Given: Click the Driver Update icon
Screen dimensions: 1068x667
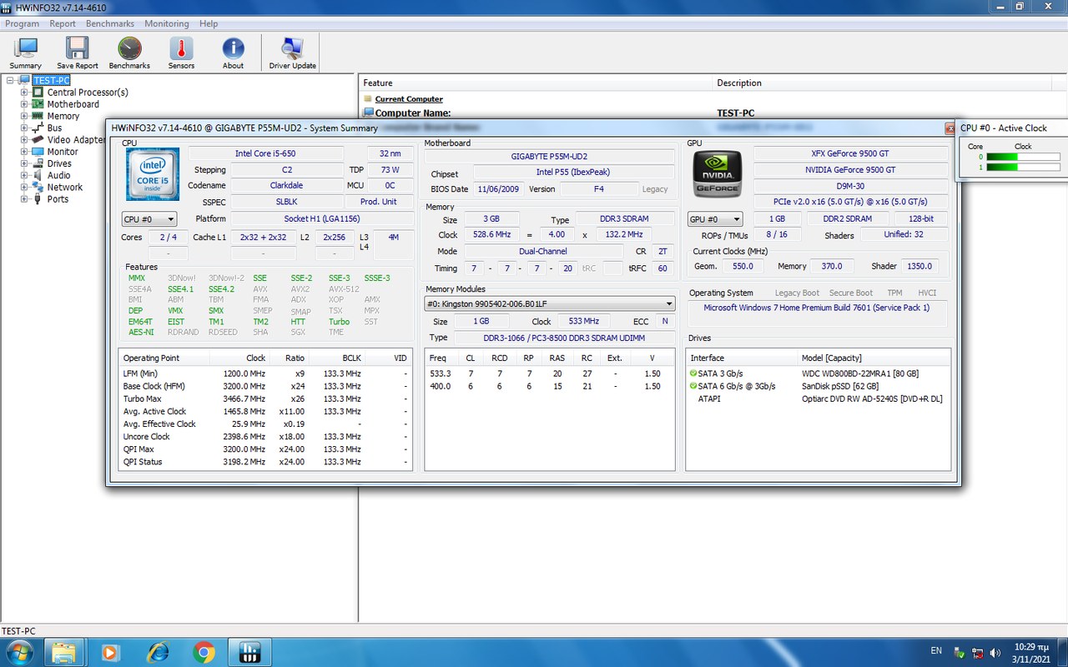Looking at the screenshot, I should click(x=293, y=53).
